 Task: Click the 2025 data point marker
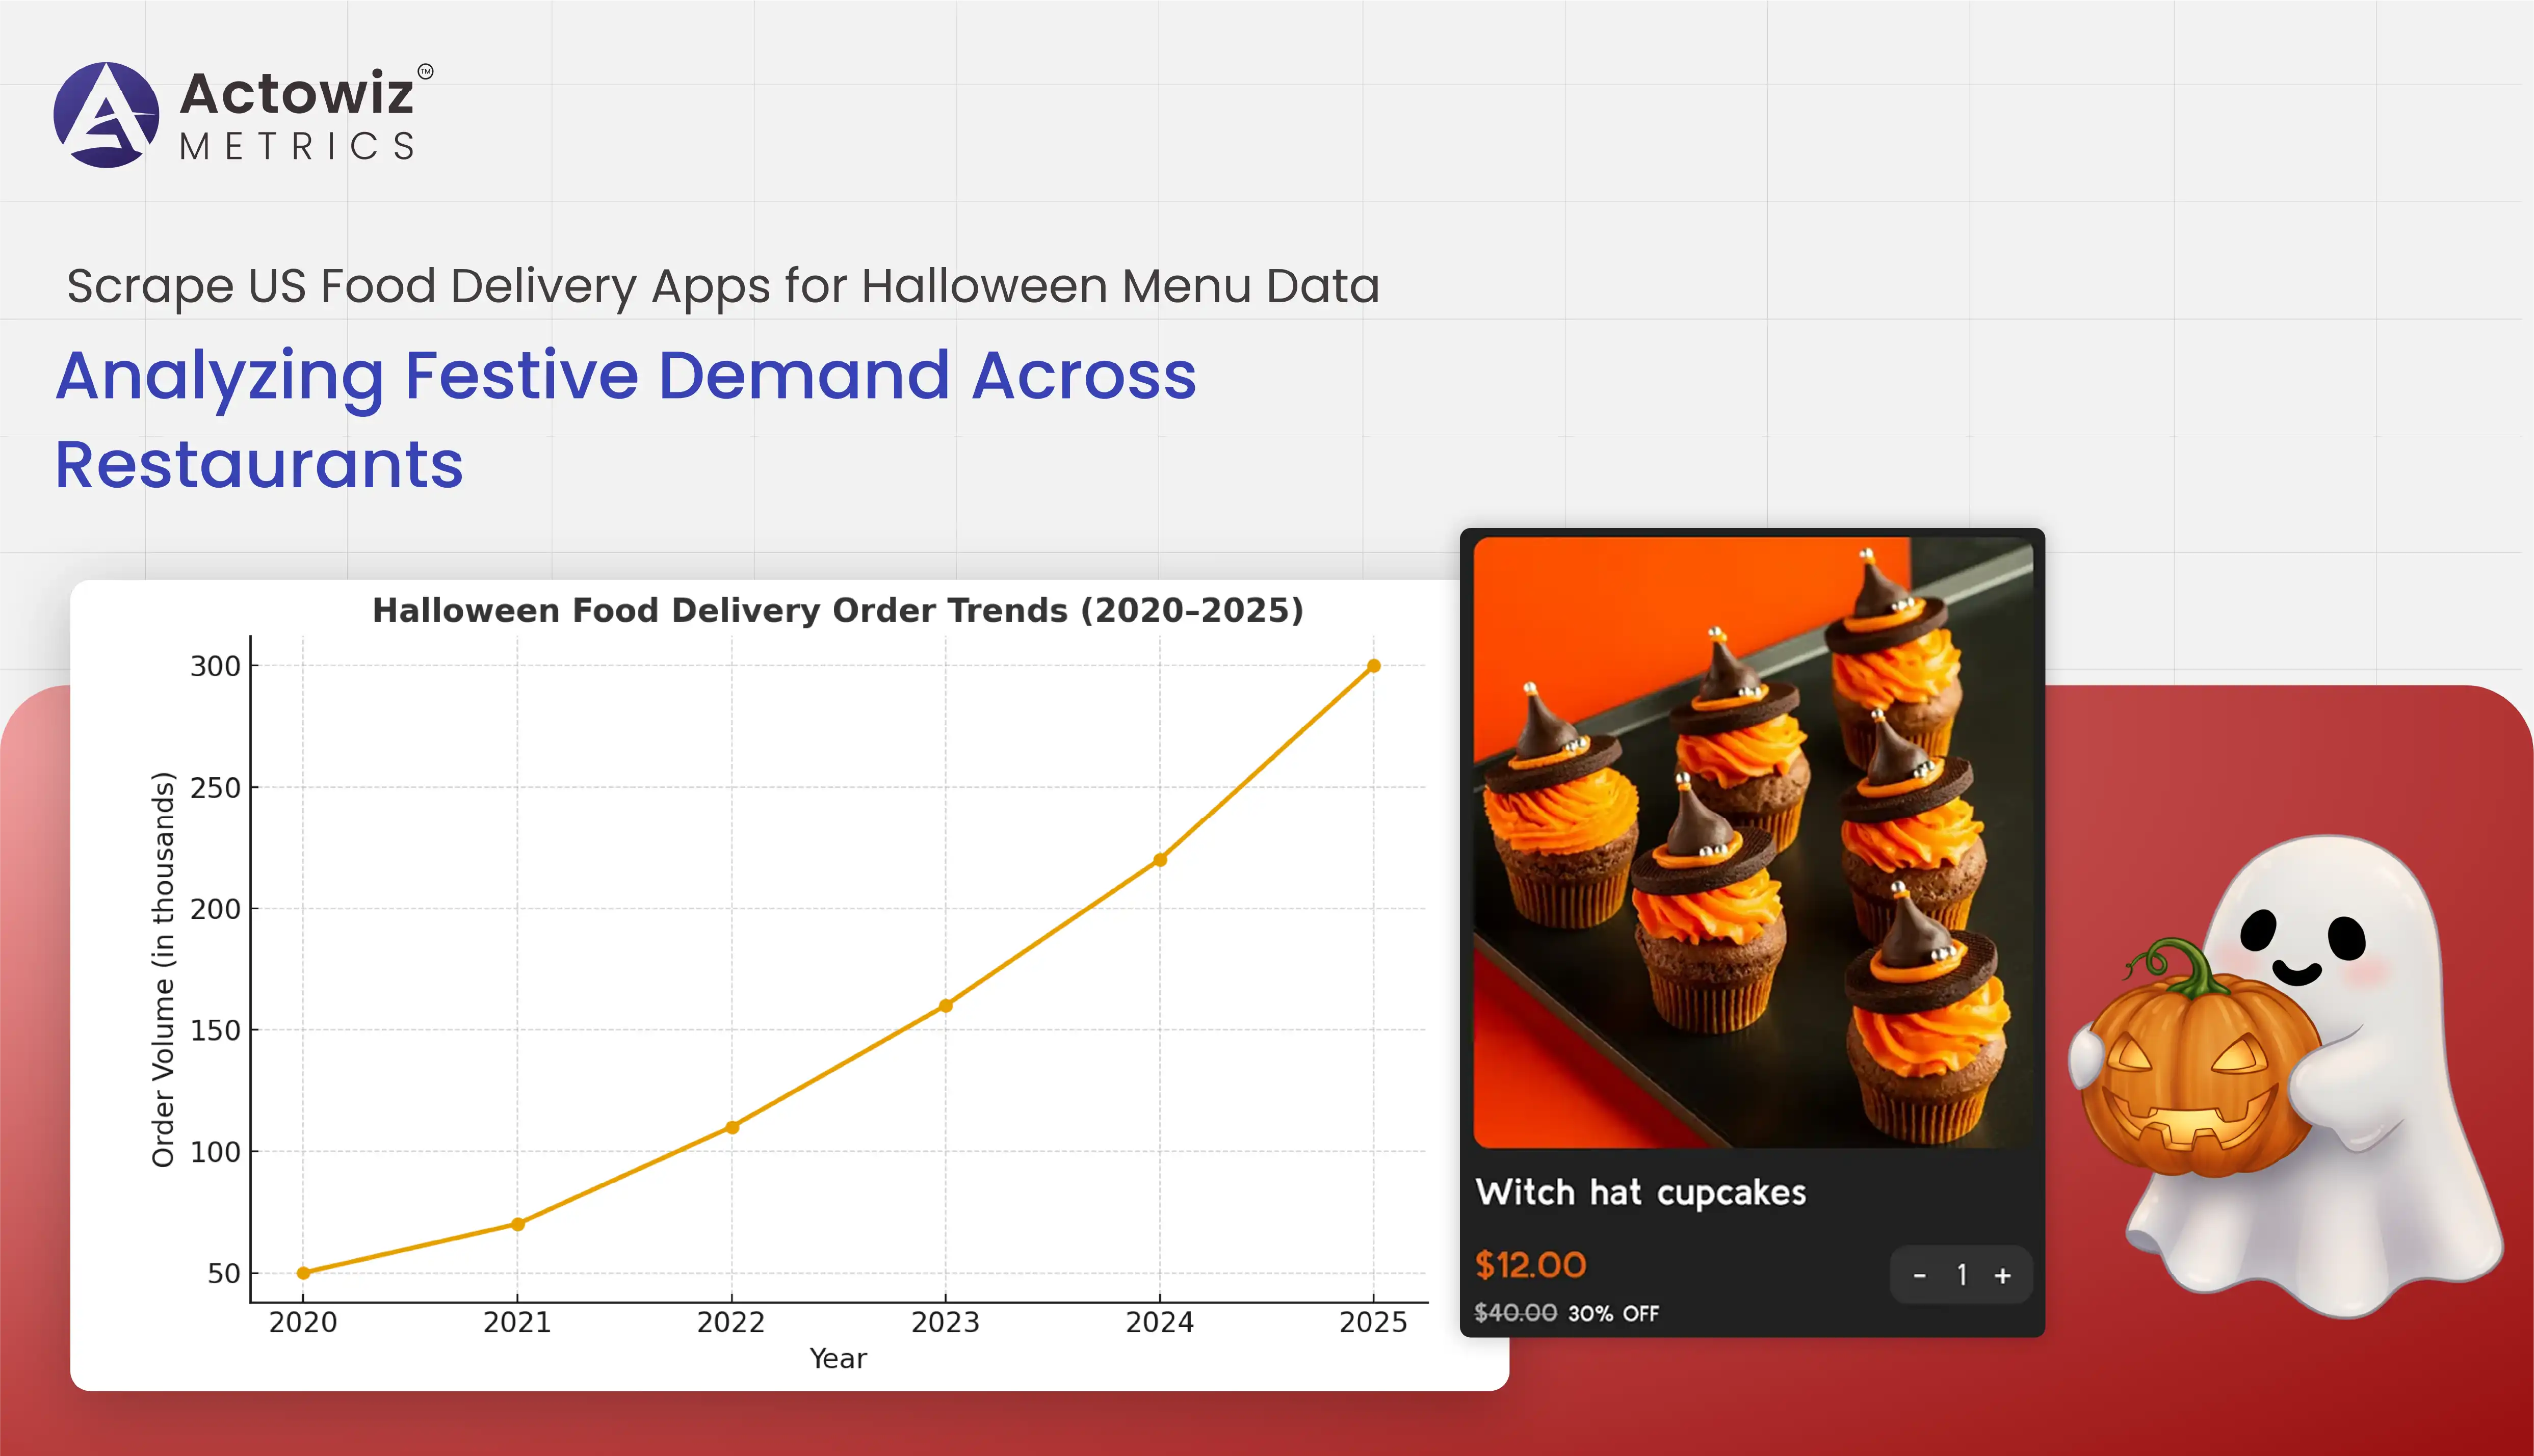pos(1373,666)
